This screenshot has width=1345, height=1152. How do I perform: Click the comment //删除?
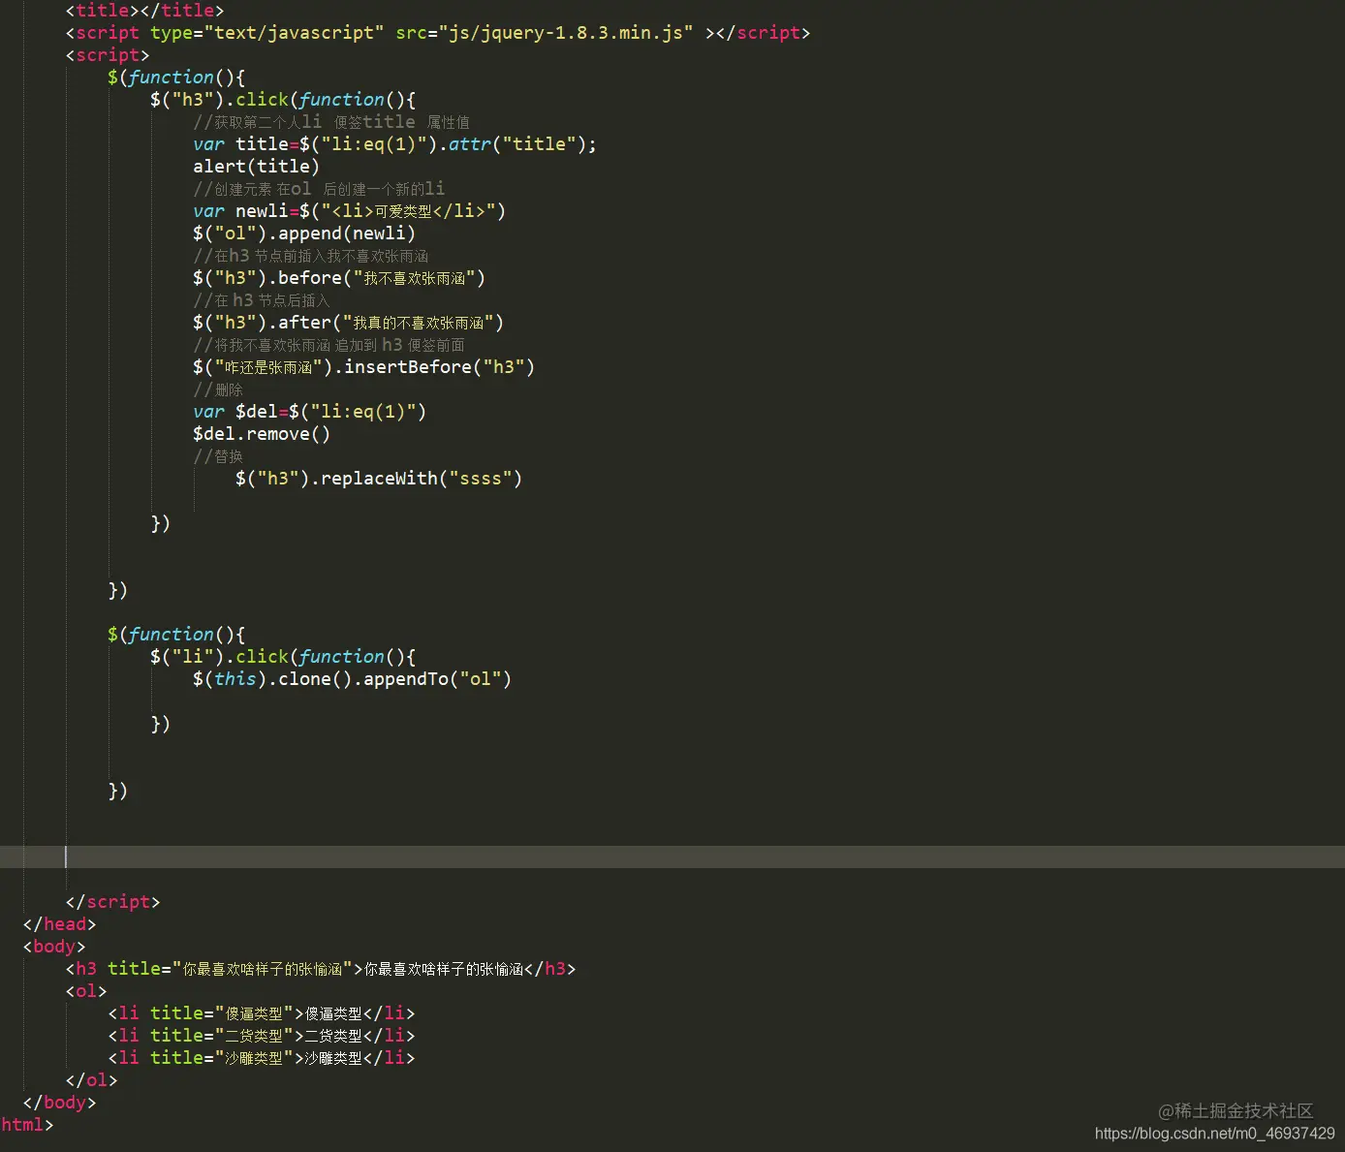coord(218,389)
